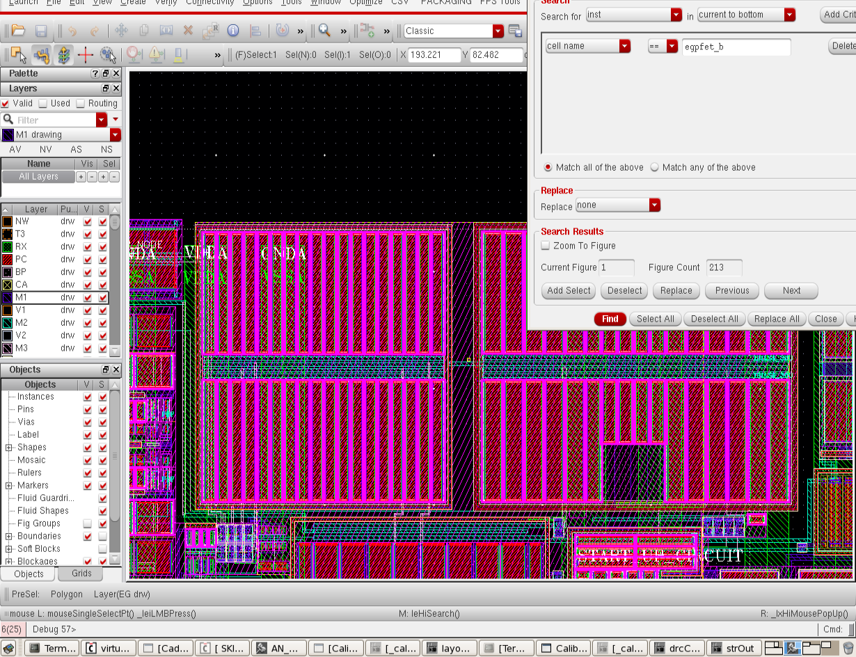Click the Palette panel help icon

pyautogui.click(x=95, y=74)
